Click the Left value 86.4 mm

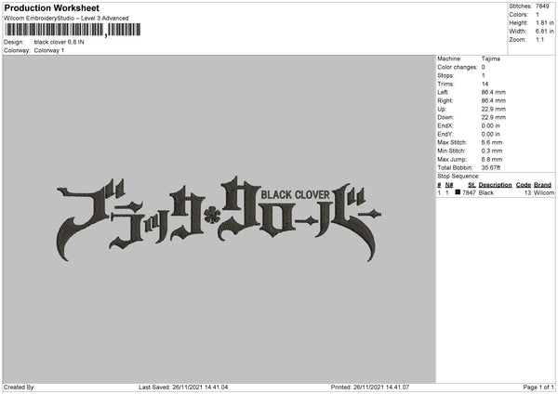point(494,92)
